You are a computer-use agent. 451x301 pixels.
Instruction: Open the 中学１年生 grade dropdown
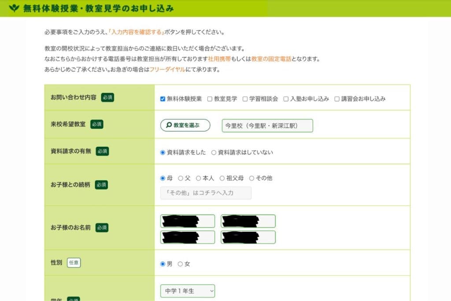tap(188, 291)
